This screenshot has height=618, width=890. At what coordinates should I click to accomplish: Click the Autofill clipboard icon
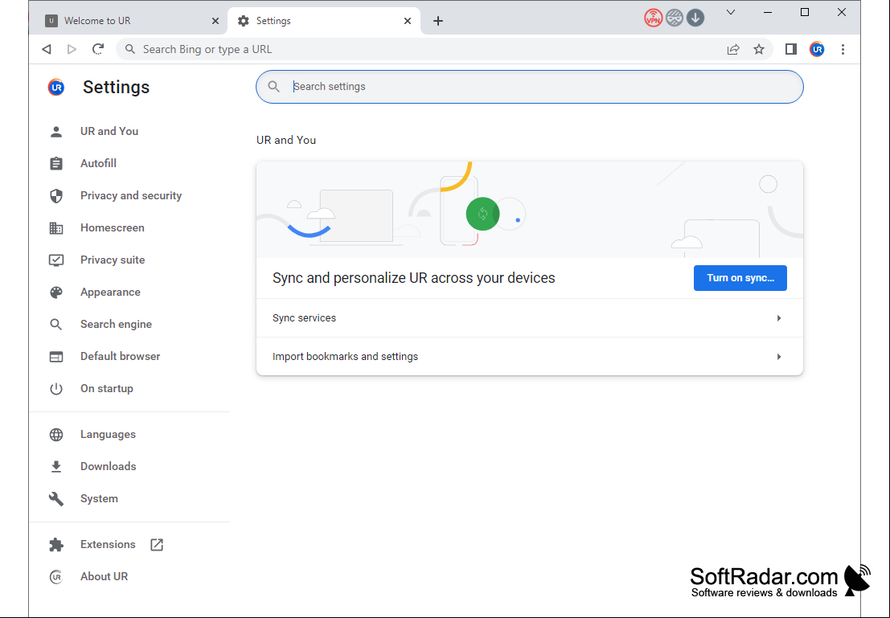pyautogui.click(x=56, y=163)
